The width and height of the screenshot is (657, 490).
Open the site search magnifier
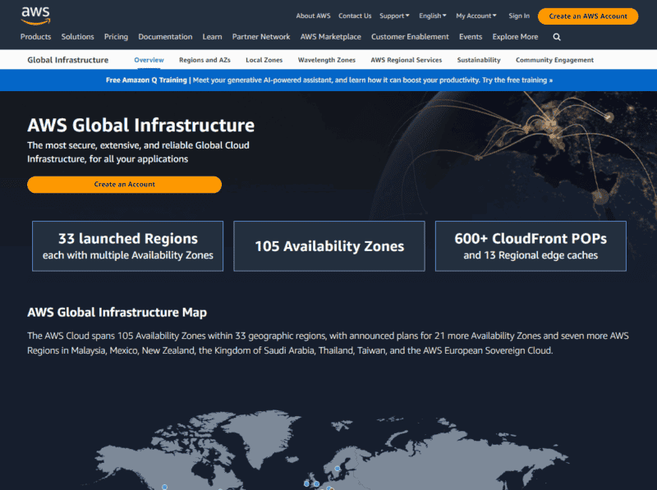click(x=556, y=37)
